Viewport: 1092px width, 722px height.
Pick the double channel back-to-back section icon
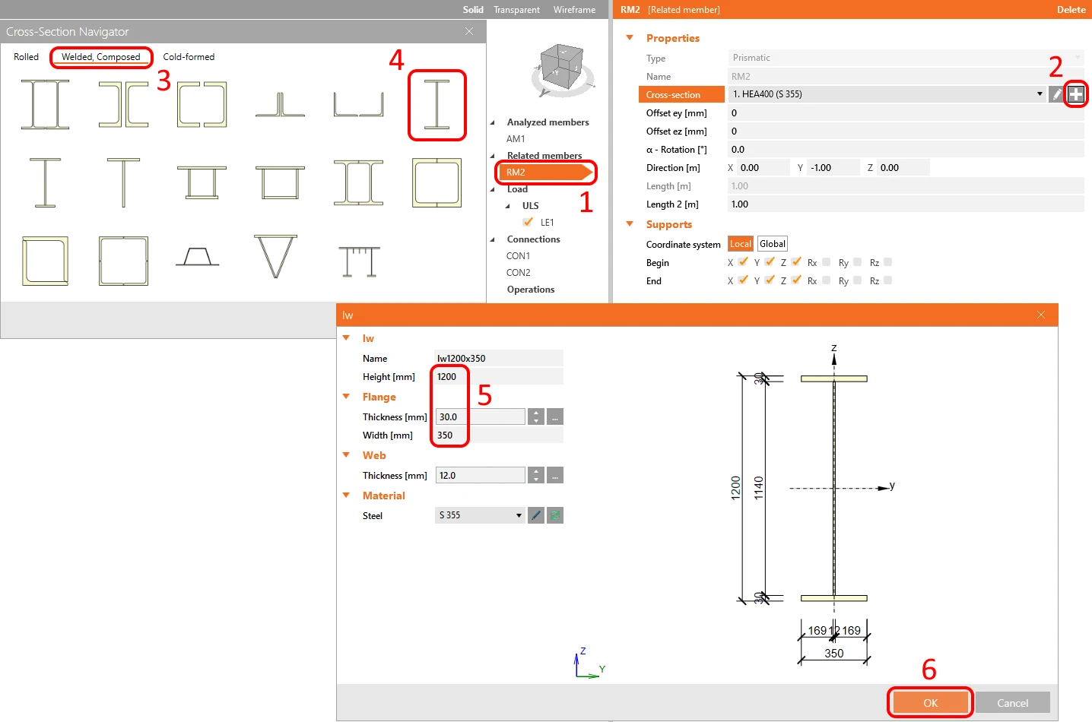123,105
